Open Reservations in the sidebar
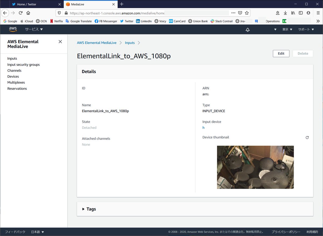 (x=17, y=88)
